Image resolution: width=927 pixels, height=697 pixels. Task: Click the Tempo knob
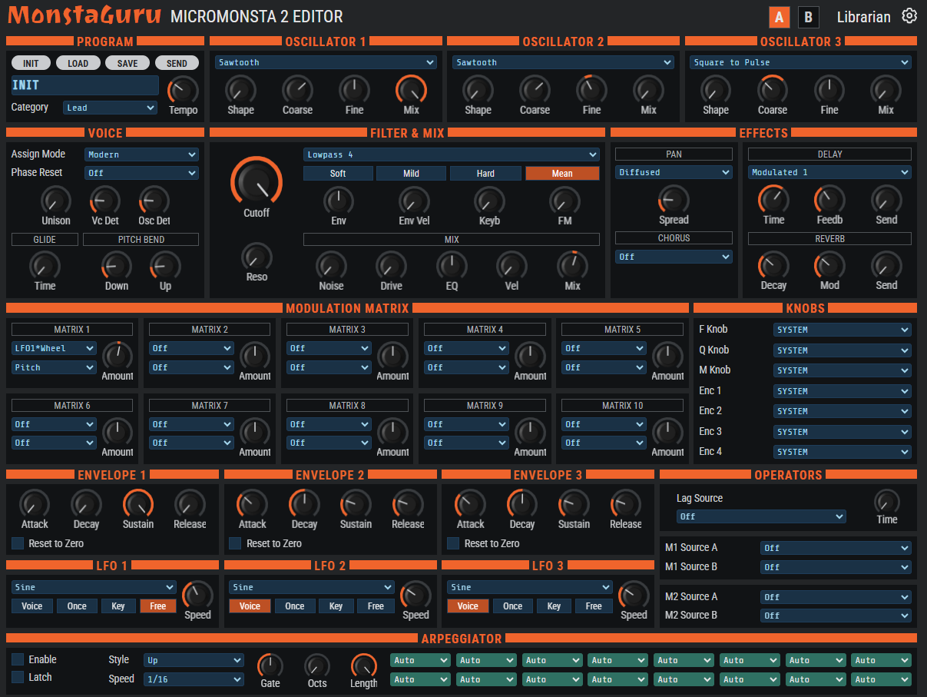(183, 91)
